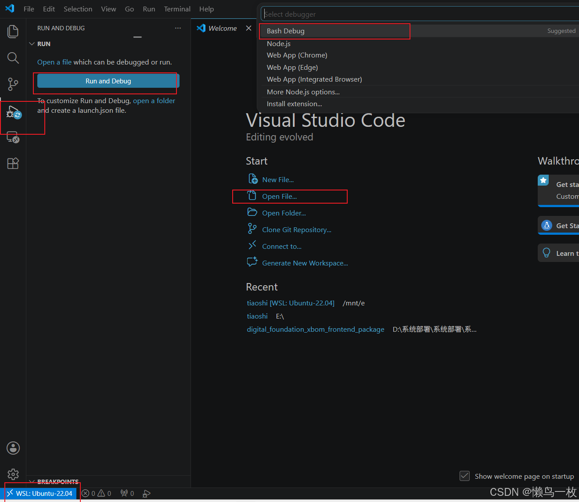Select the Welcome tab

223,28
